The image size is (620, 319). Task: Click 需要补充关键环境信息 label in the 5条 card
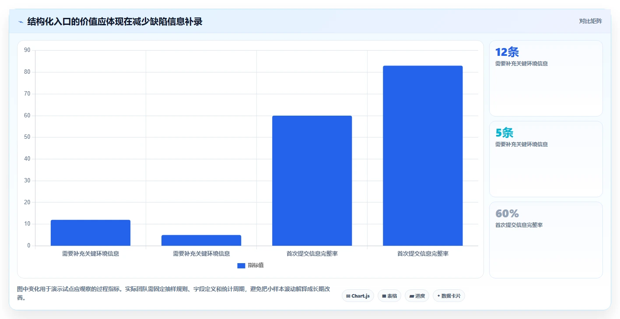click(x=522, y=144)
